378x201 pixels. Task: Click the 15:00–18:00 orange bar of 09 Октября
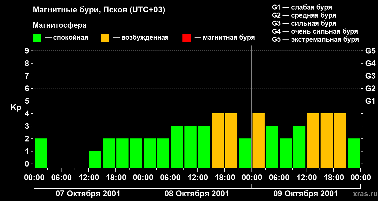tap(327, 140)
